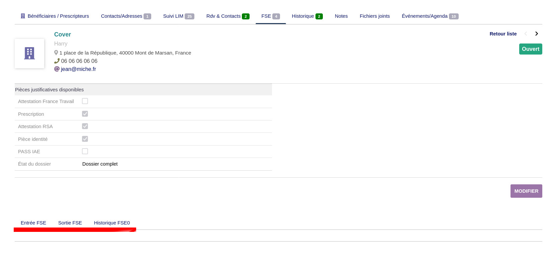Select the Sortie FSE sub-tab
This screenshot has width=555, height=269.
(70, 223)
